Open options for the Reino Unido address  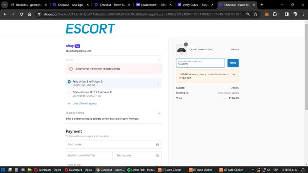(158, 83)
